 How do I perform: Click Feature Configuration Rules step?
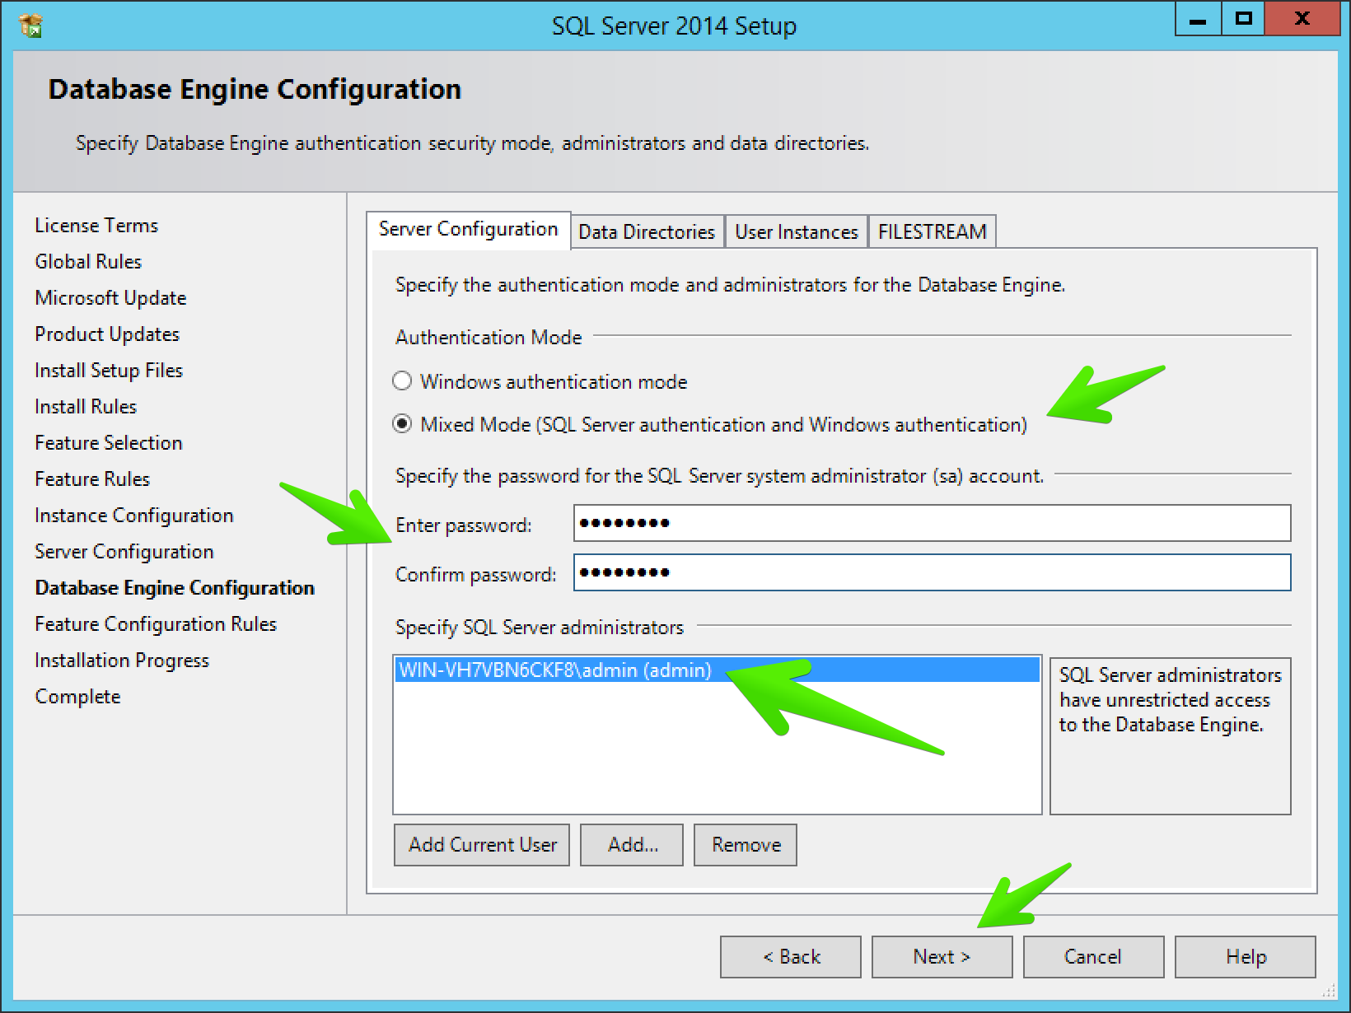click(156, 624)
